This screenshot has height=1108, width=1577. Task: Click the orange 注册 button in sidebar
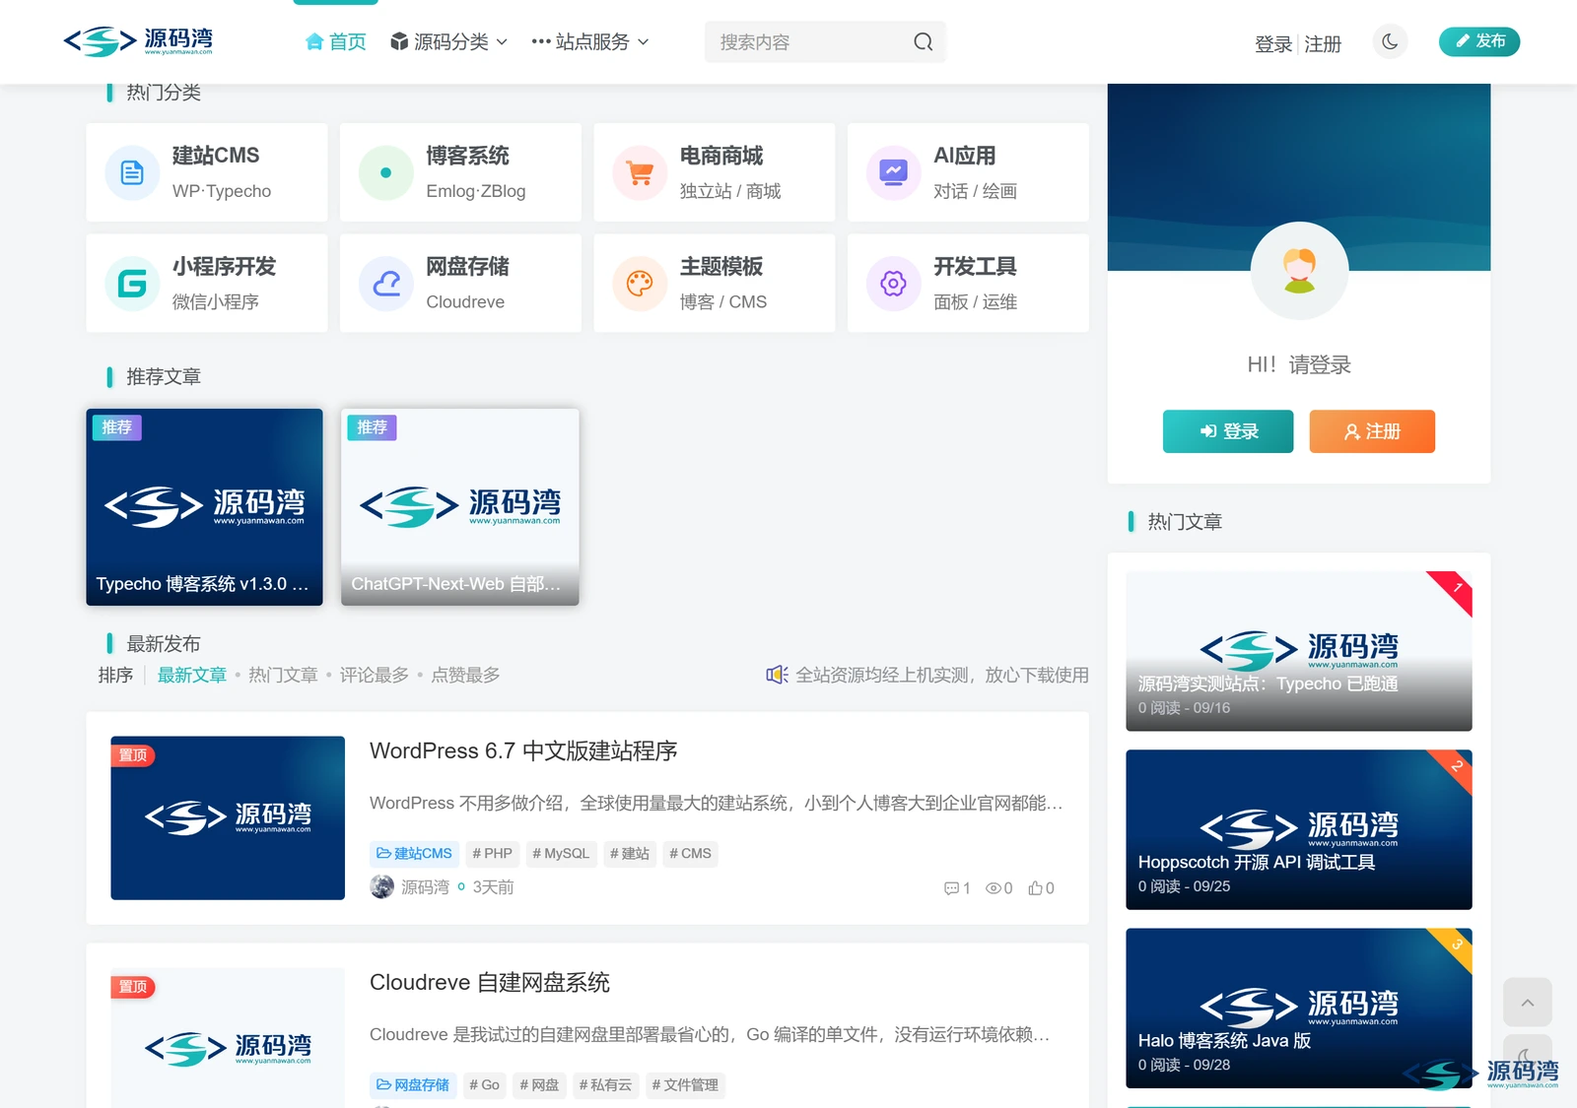coord(1372,431)
